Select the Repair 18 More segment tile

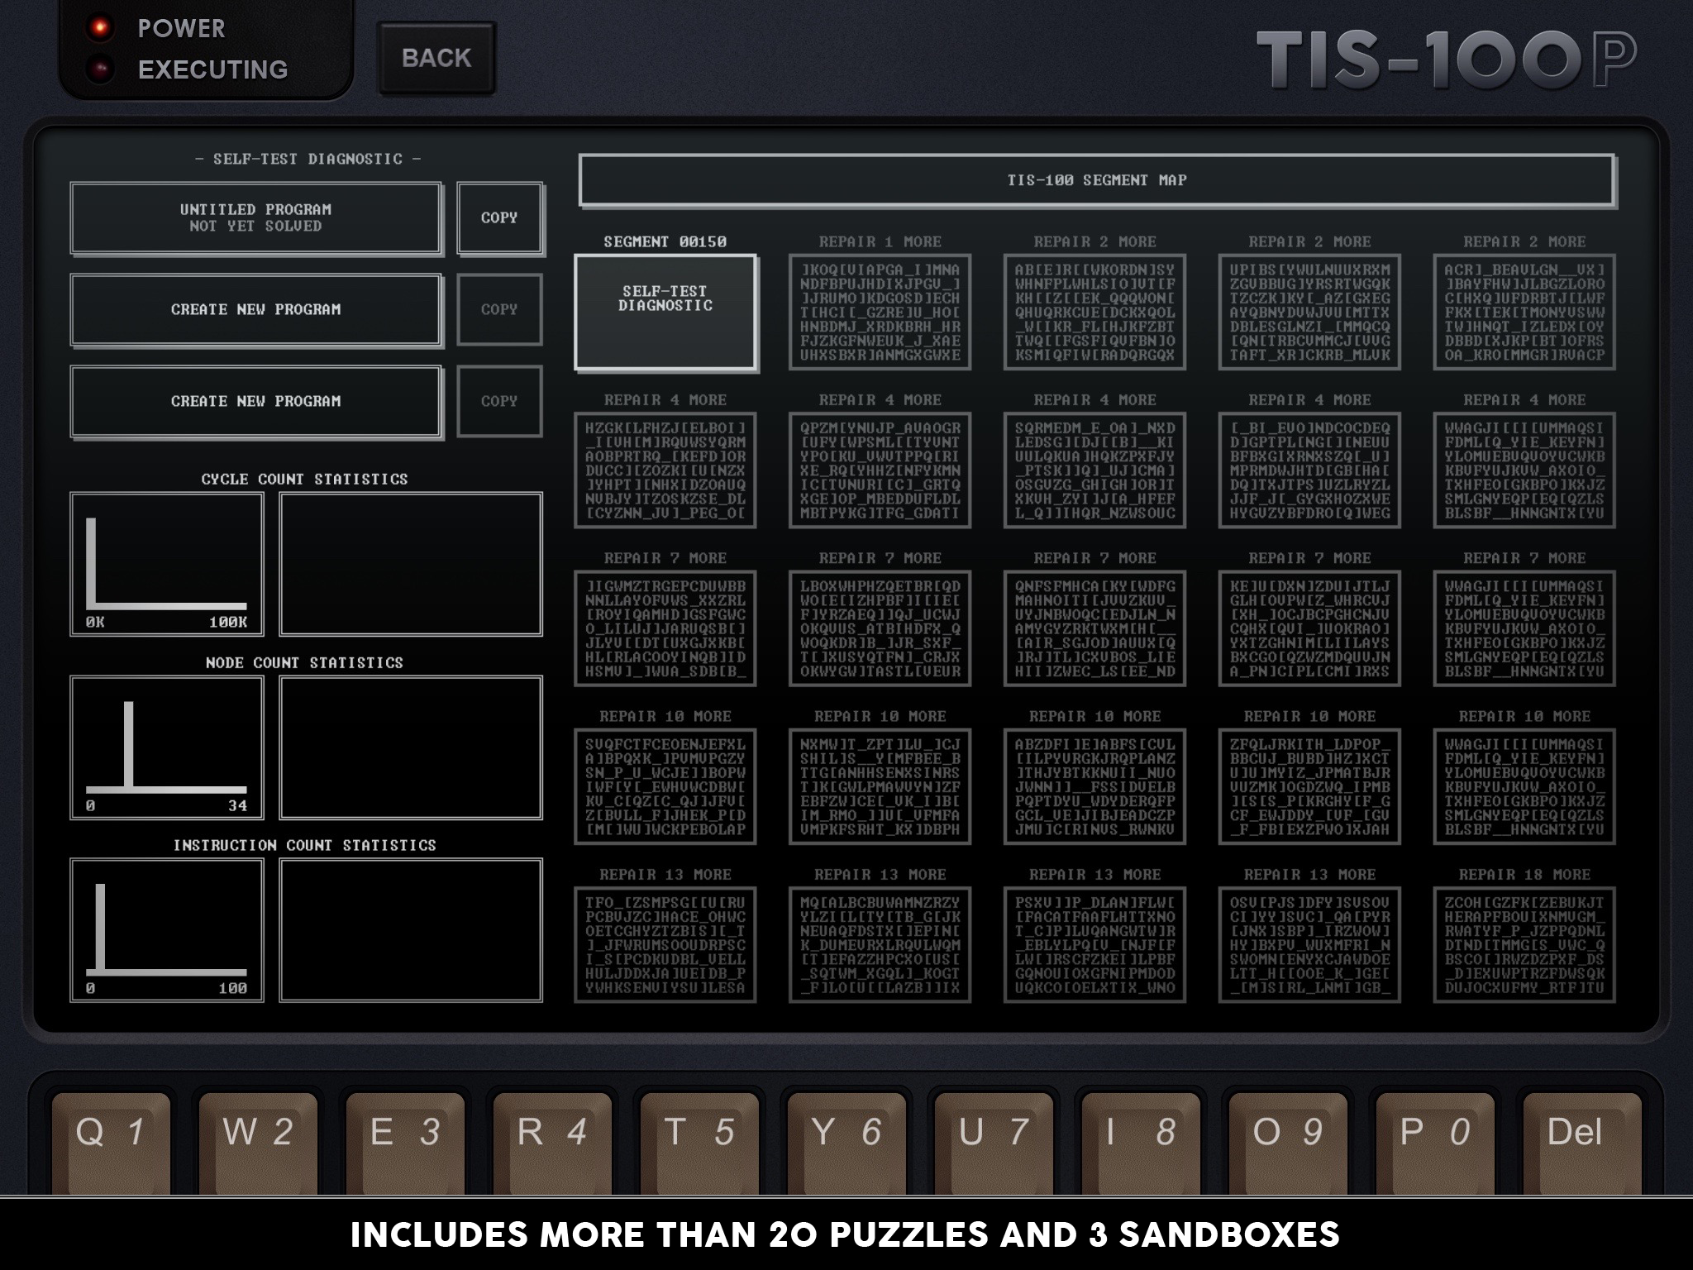click(1524, 944)
